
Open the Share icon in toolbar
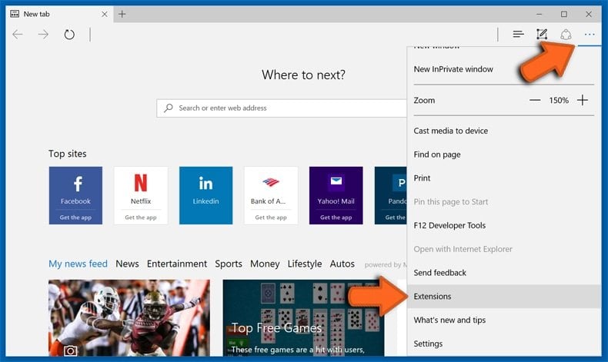pyautogui.click(x=566, y=35)
